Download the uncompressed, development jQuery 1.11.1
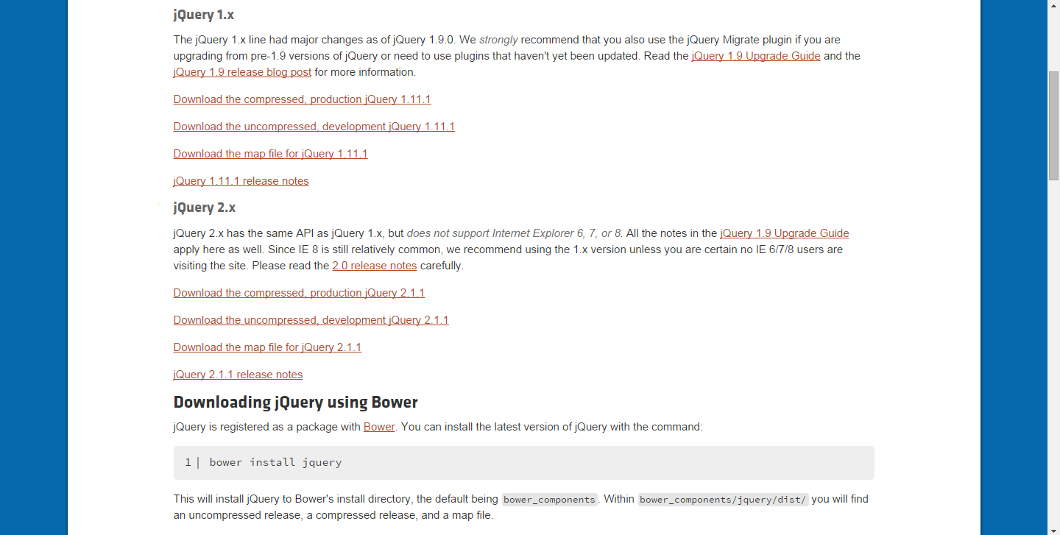 pos(314,127)
